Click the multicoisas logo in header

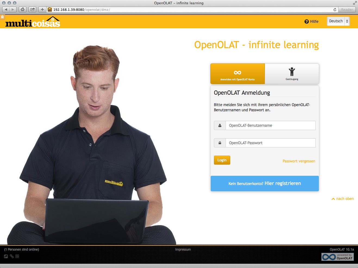(33, 22)
